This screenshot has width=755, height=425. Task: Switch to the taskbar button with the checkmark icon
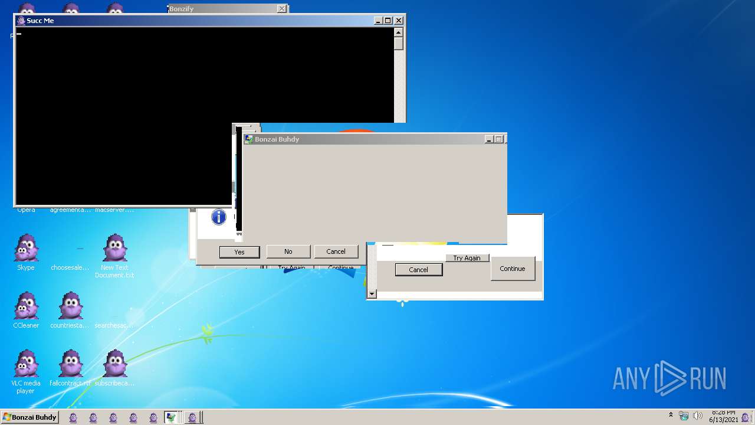[x=171, y=417]
